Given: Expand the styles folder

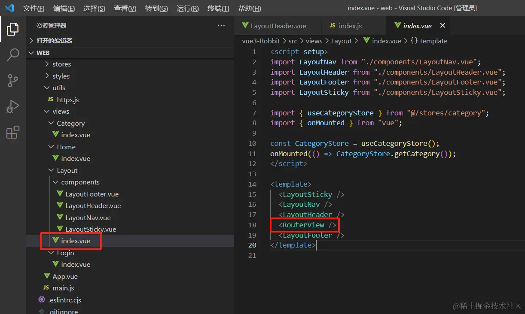Looking at the screenshot, I should [x=61, y=76].
